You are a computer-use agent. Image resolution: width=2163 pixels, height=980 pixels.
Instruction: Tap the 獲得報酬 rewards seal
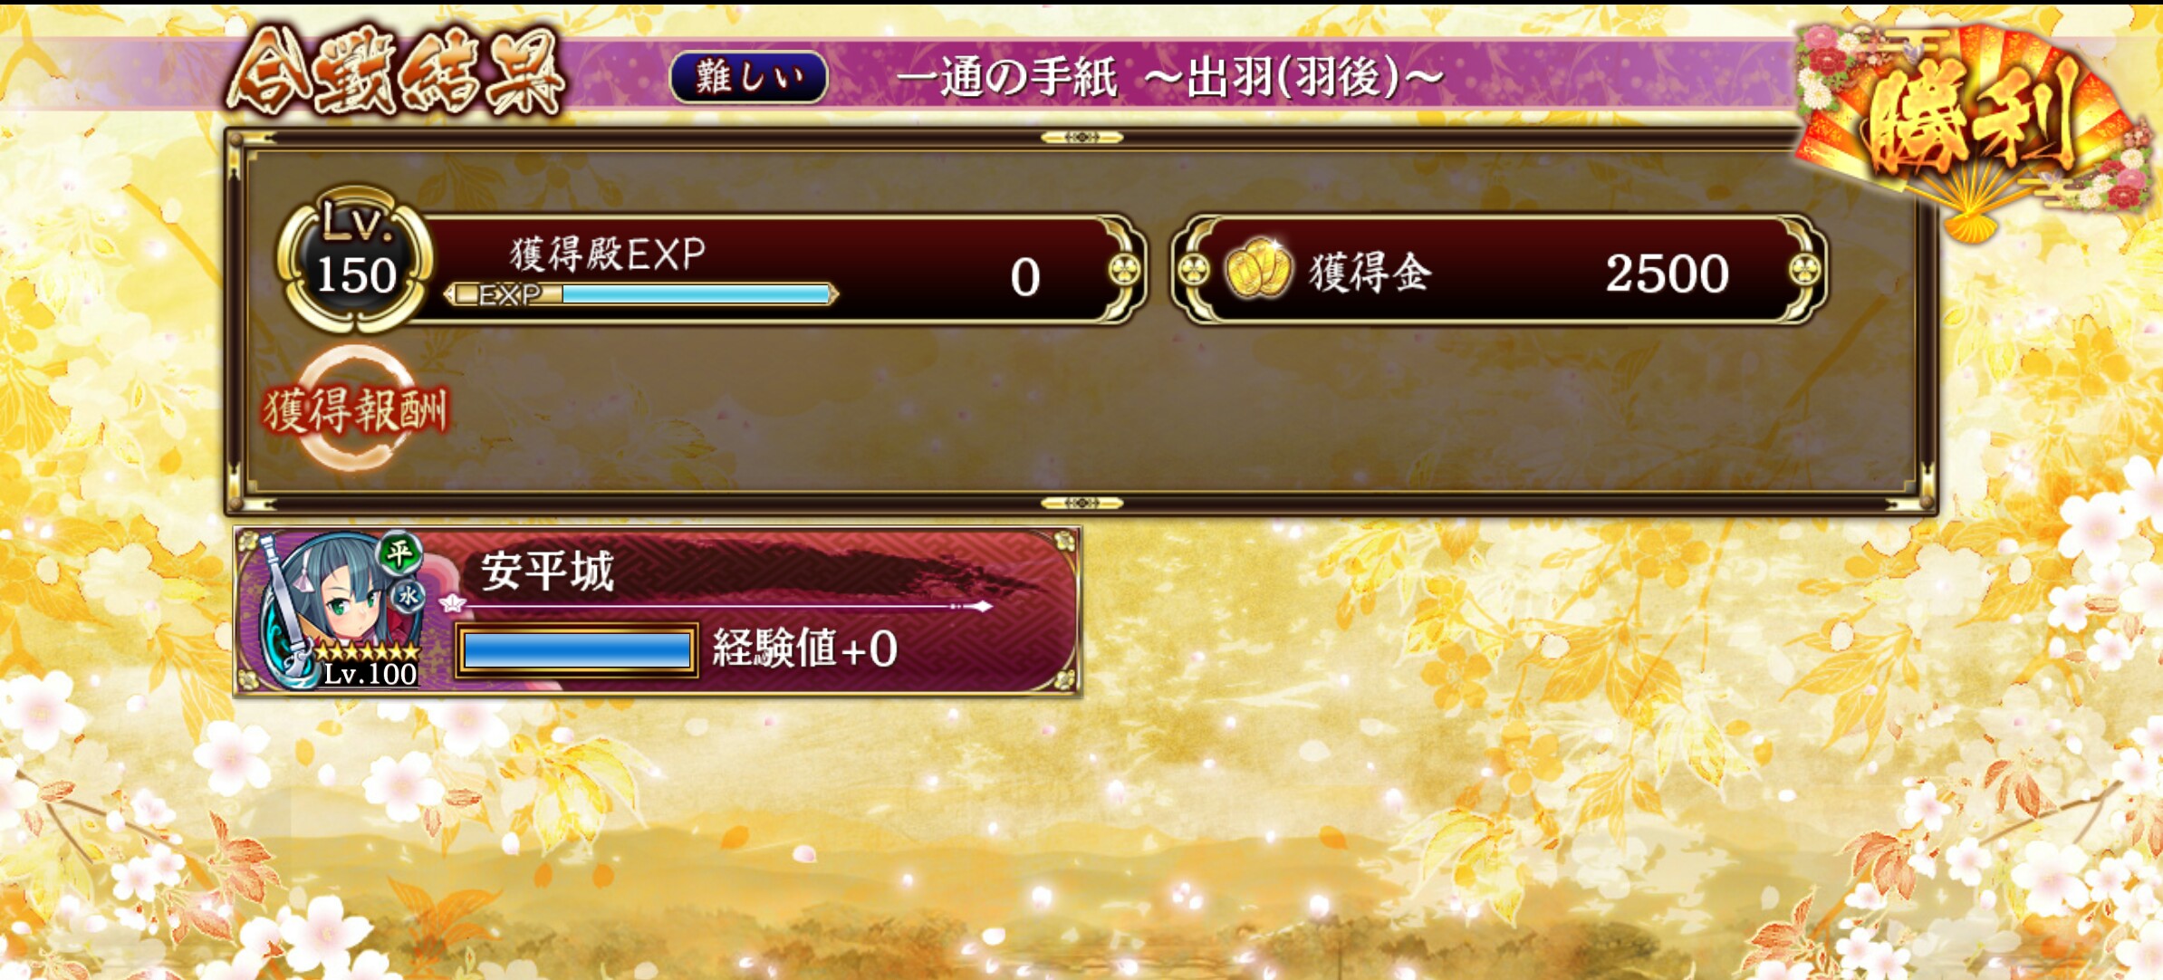click(x=356, y=409)
